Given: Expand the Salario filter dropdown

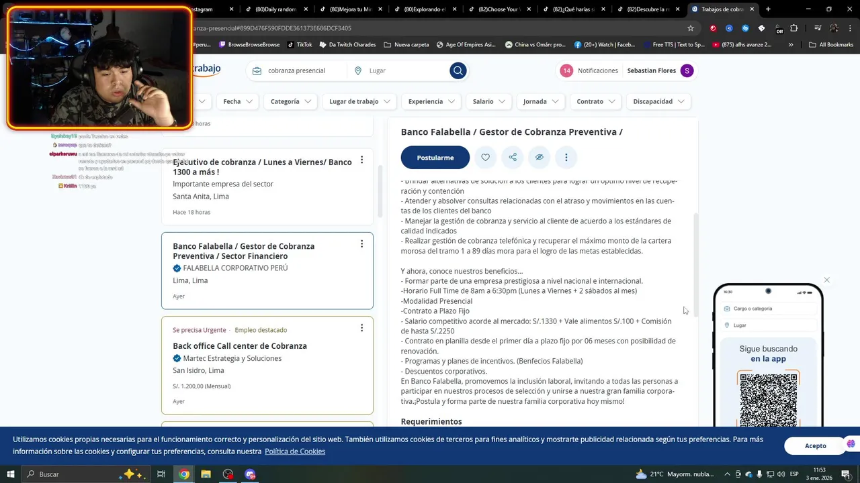Looking at the screenshot, I should 488,101.
